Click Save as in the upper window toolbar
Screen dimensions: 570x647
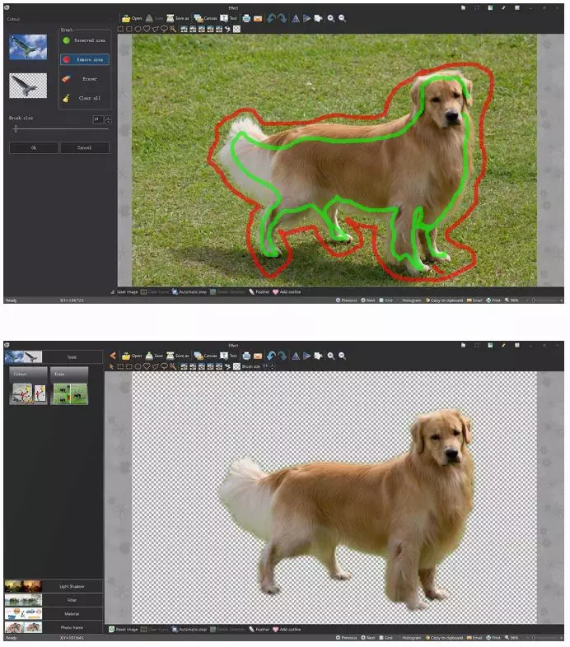[x=177, y=18]
